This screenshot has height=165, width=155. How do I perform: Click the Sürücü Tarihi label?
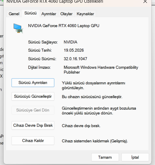pos(40,50)
